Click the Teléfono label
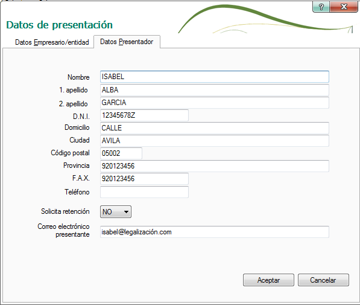This screenshot has height=305, width=360. [77, 192]
